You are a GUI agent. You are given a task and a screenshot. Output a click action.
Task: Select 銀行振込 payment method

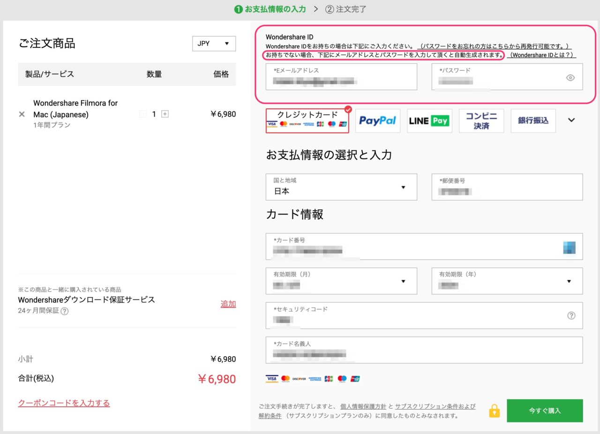click(533, 120)
